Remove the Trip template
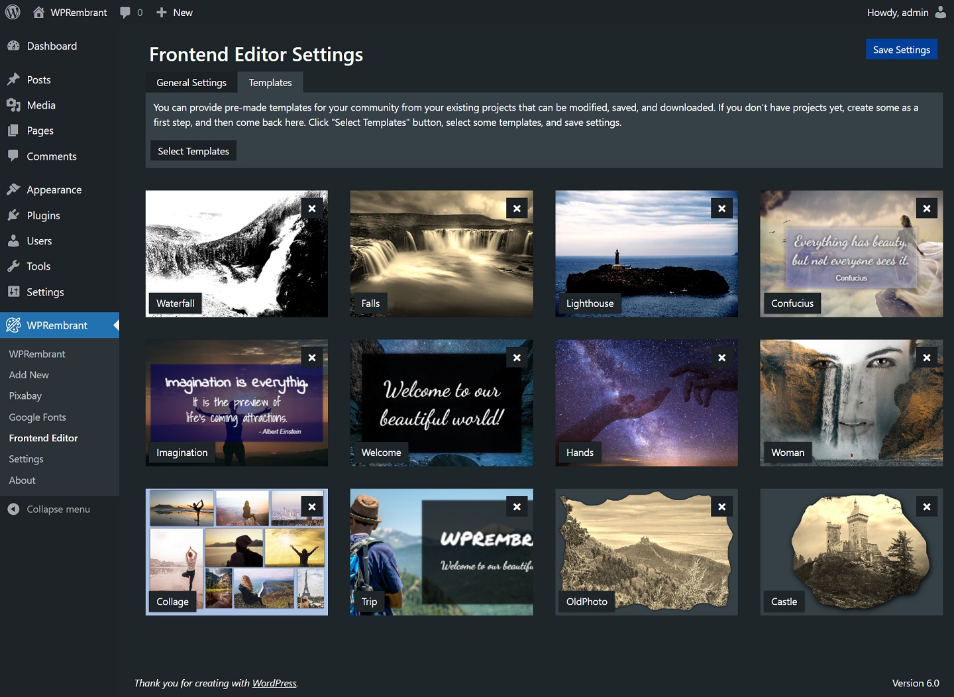Viewport: 954px width, 697px height. [x=517, y=506]
